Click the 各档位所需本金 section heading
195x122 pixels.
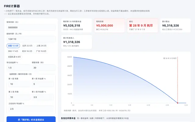coord(68,118)
